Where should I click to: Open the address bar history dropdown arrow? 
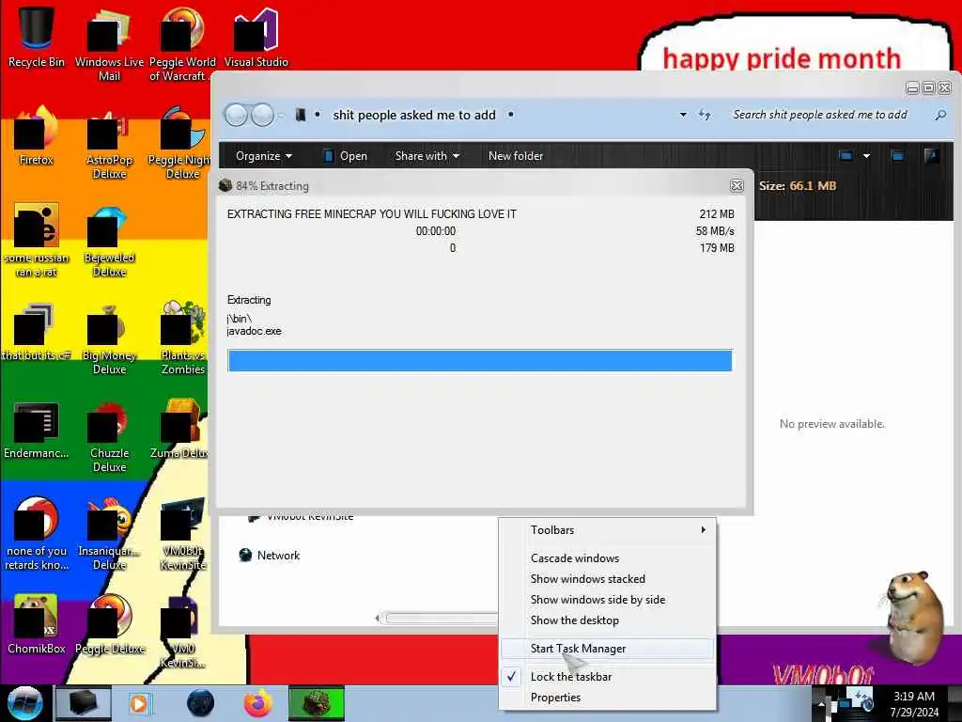(683, 115)
